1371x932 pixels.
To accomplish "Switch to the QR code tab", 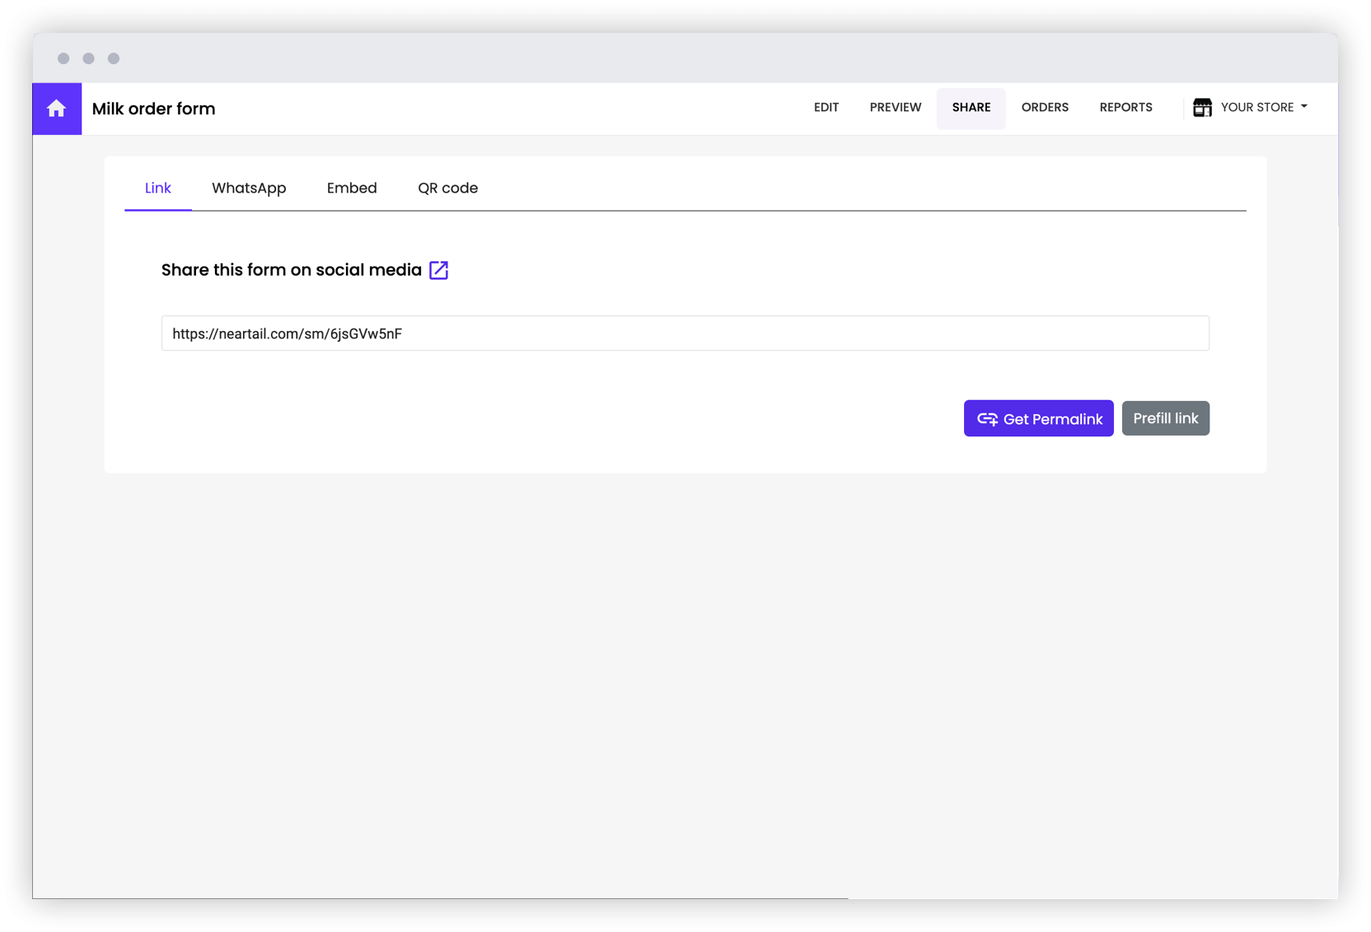I will pos(447,188).
